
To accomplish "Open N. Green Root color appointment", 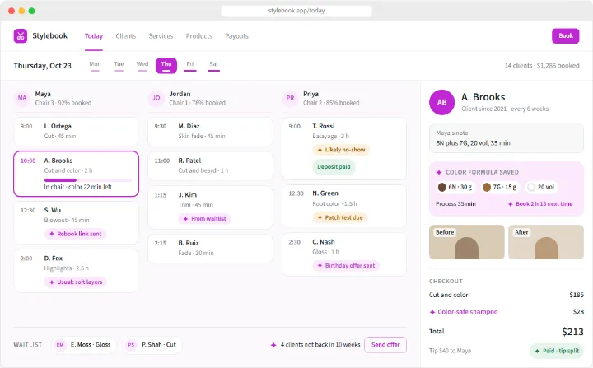I will pos(344,206).
